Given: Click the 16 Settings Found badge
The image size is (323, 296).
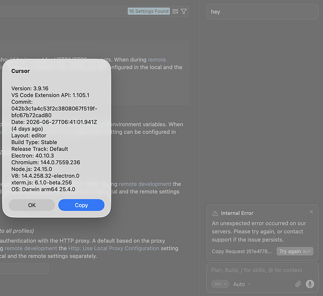Looking at the screenshot, I should [149, 11].
